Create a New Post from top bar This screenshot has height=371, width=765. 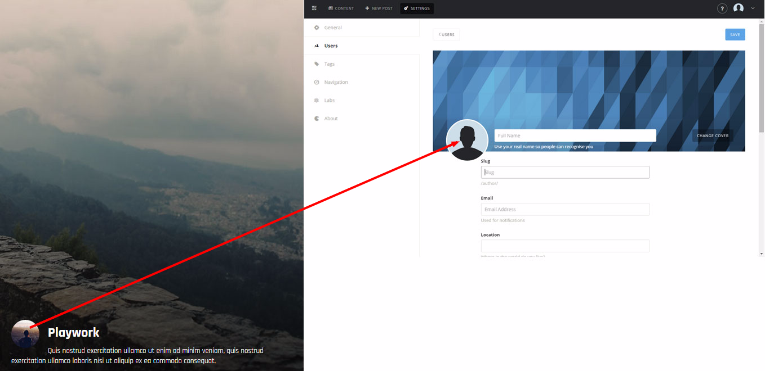click(x=379, y=8)
